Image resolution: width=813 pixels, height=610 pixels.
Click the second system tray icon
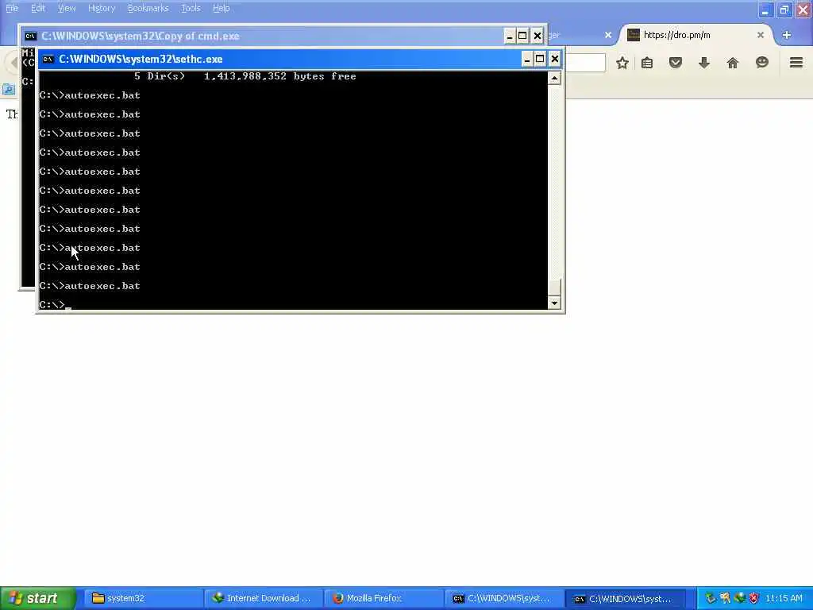coord(725,598)
